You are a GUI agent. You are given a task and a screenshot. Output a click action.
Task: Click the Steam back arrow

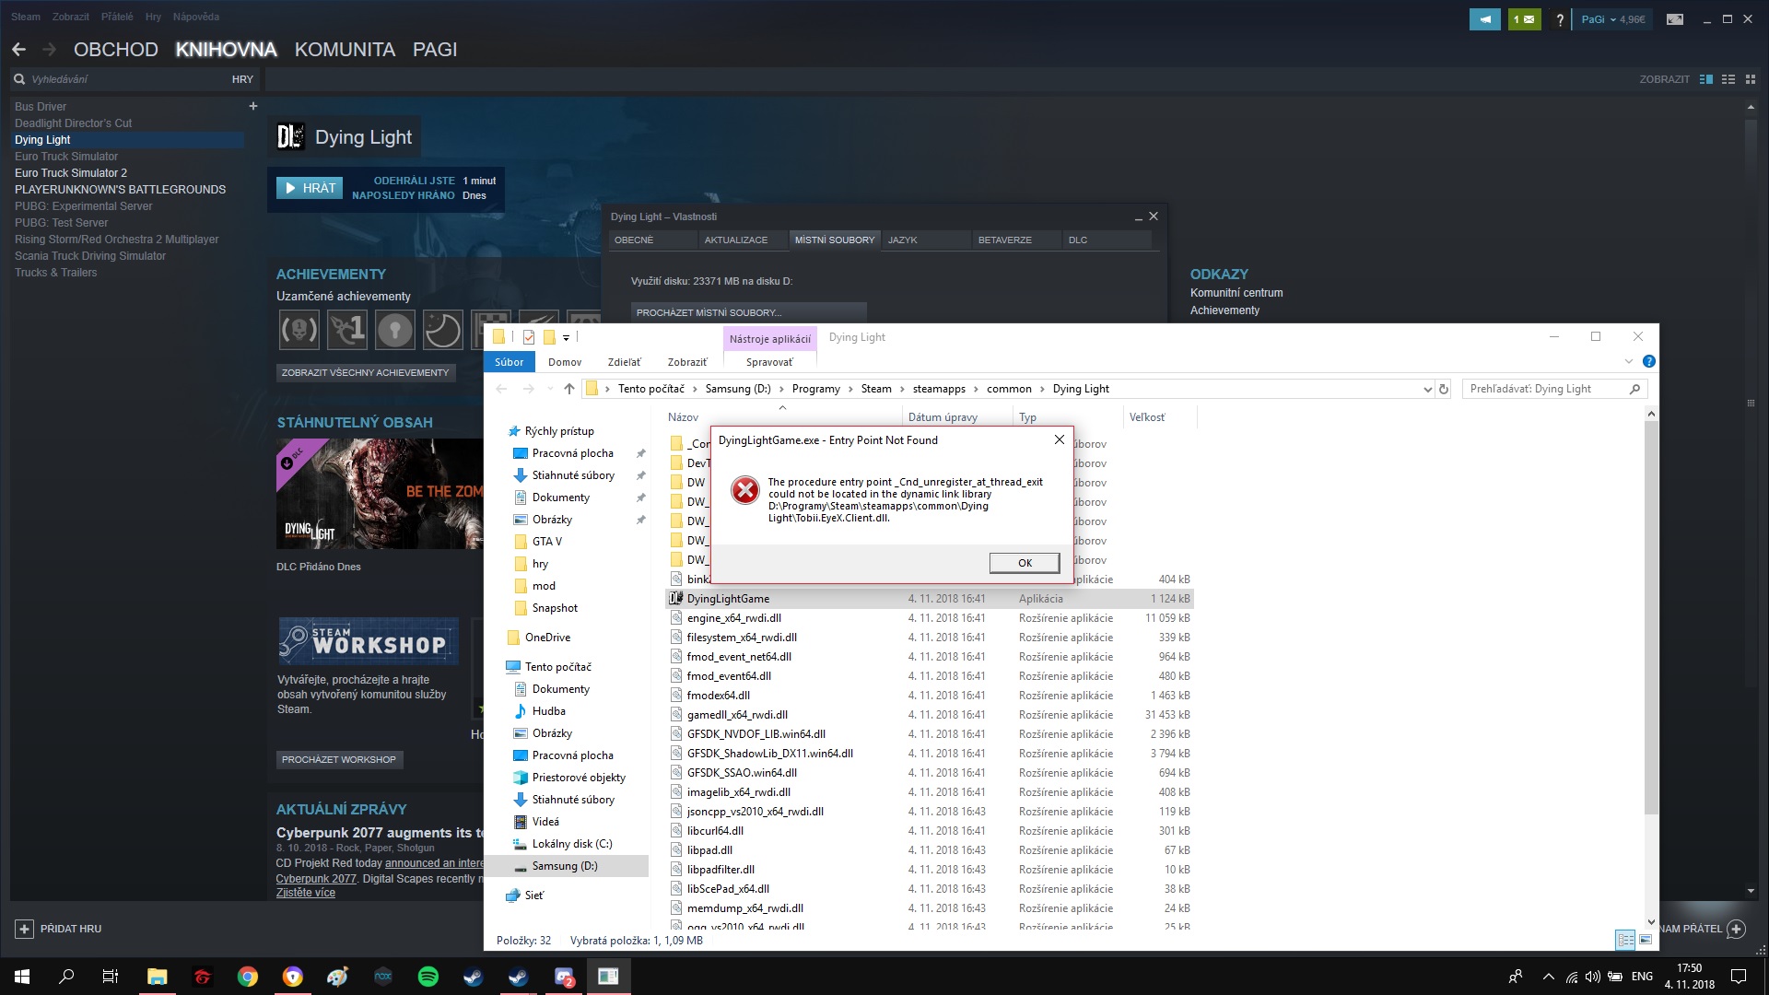click(18, 50)
